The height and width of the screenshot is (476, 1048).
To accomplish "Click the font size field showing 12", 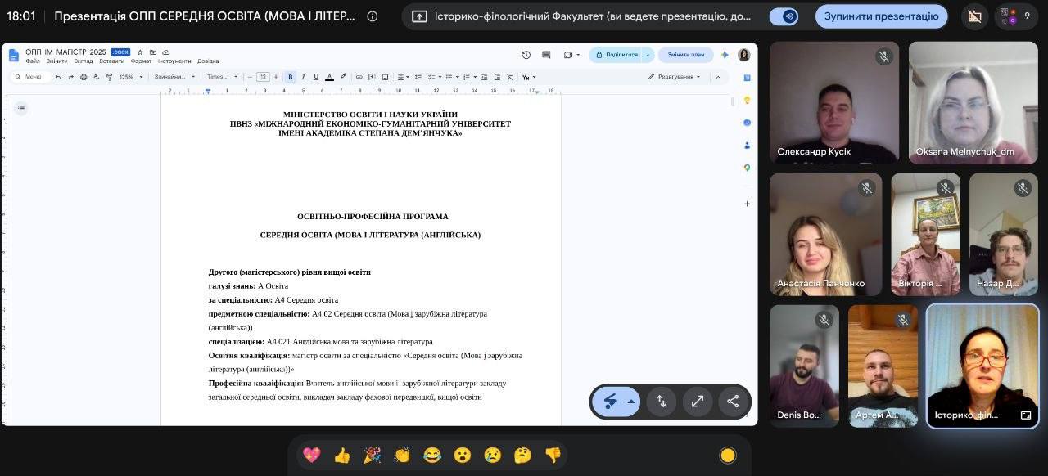I will [263, 77].
